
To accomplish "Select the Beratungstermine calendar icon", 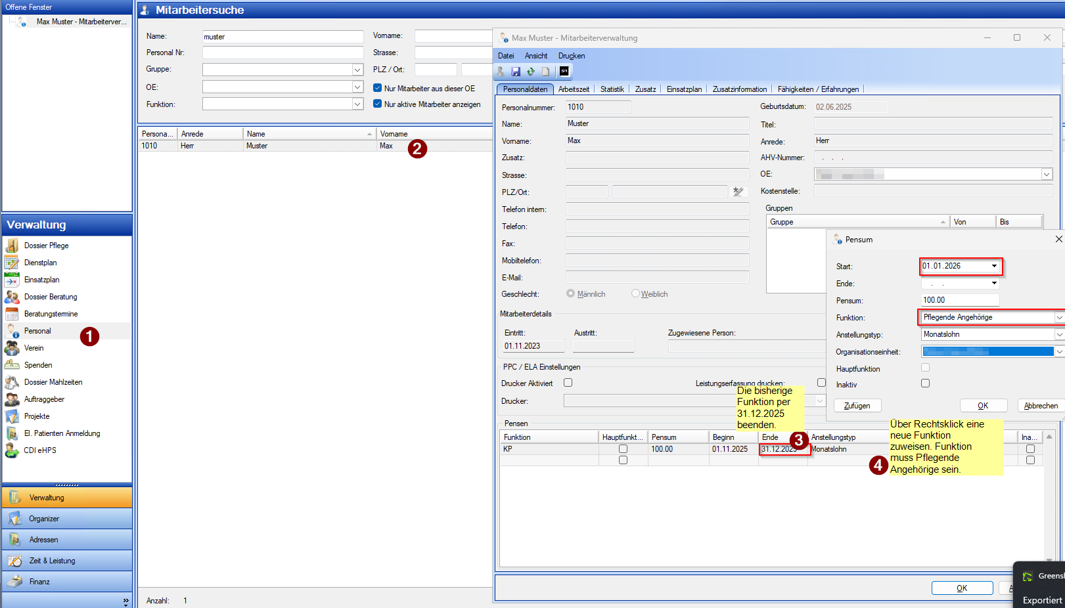I will [x=12, y=314].
